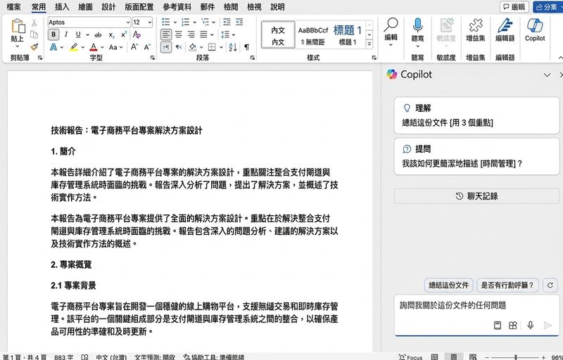
Task: Toggle Bold formatting
Action: 53,34
